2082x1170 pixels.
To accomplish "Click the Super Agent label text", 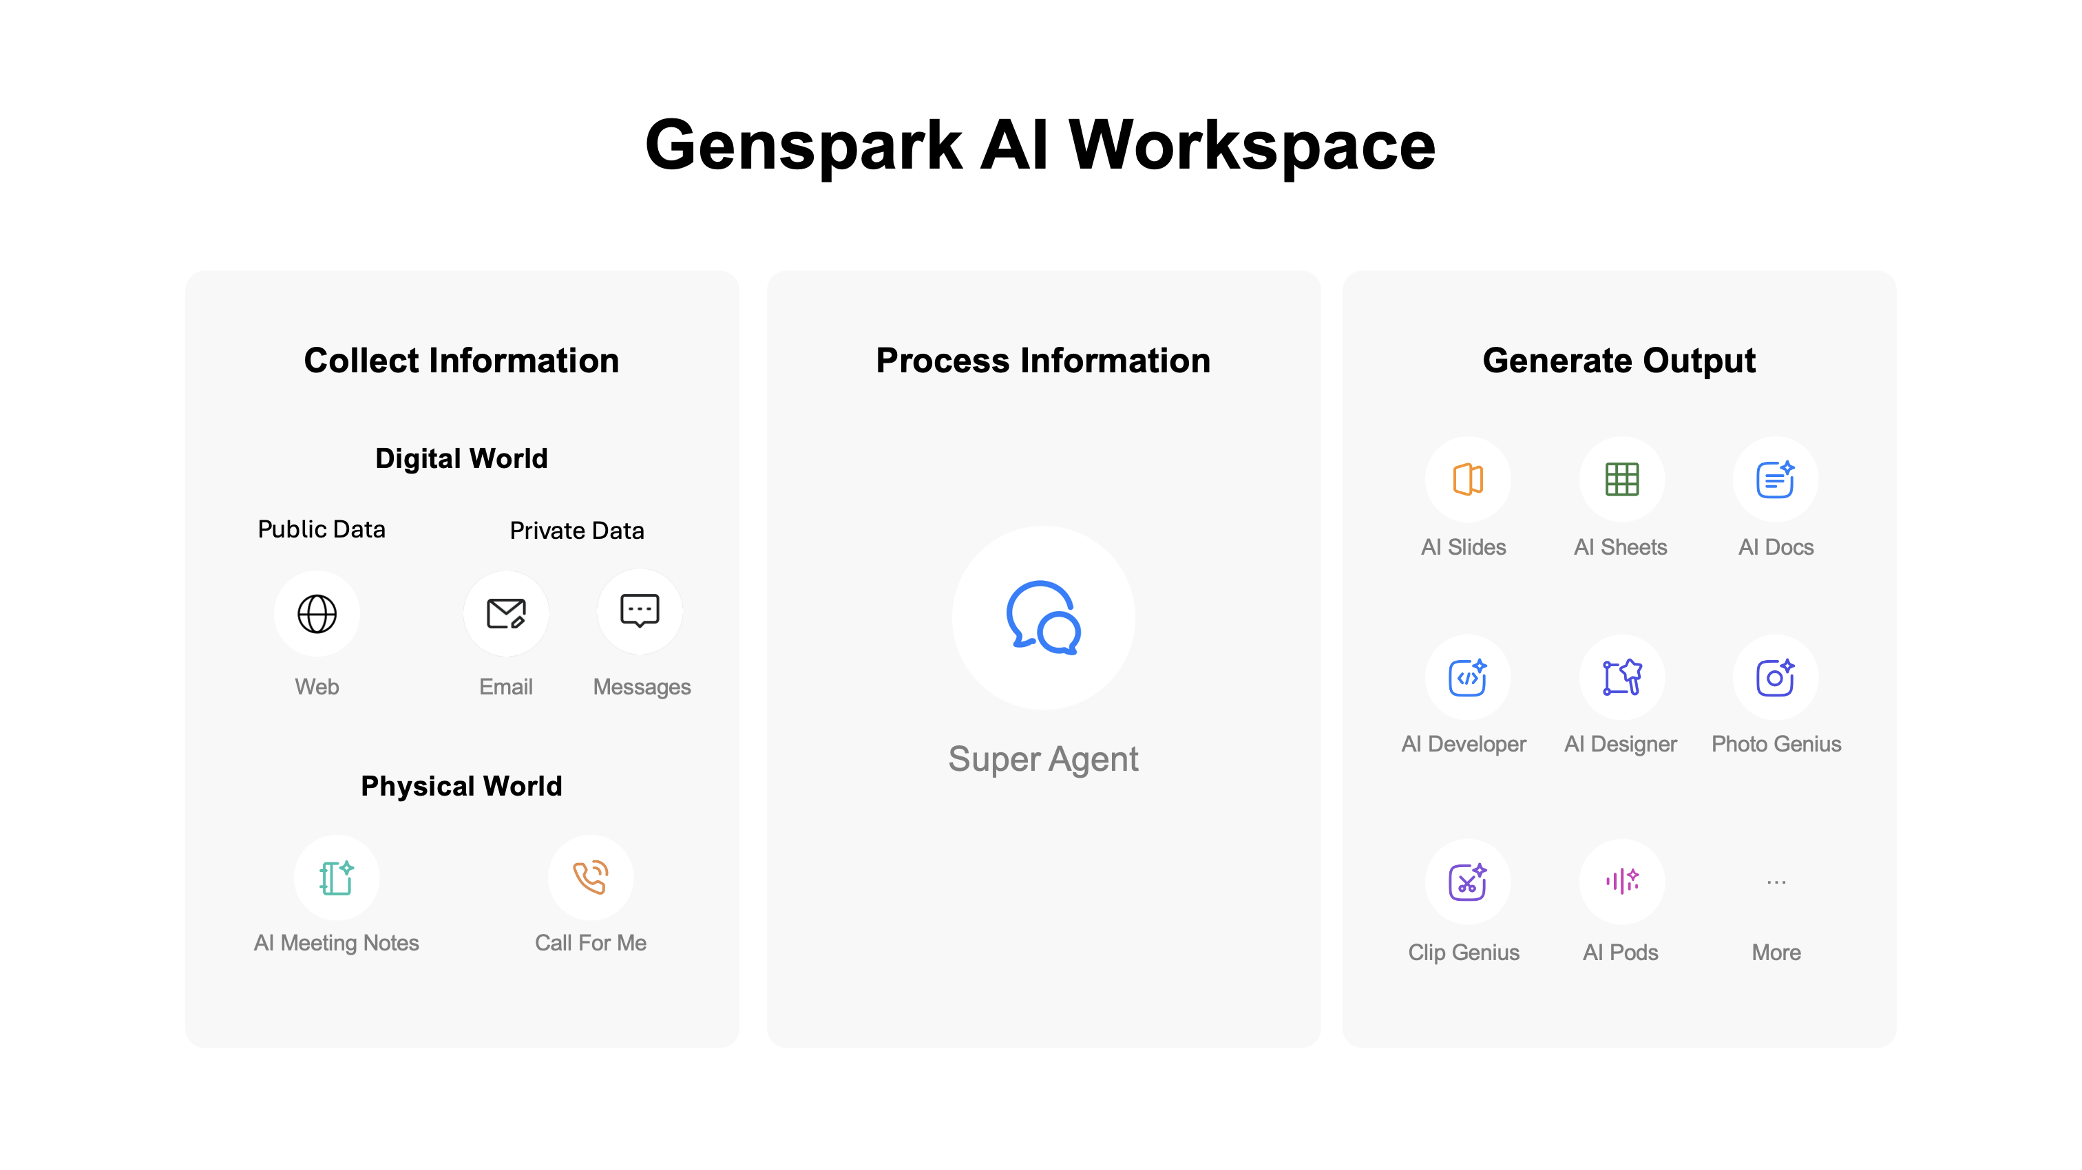I will (x=1044, y=758).
